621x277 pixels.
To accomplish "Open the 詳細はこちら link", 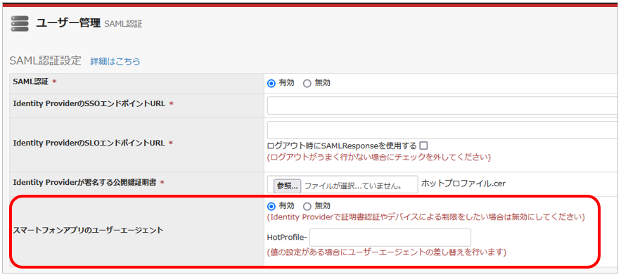I will [x=115, y=61].
